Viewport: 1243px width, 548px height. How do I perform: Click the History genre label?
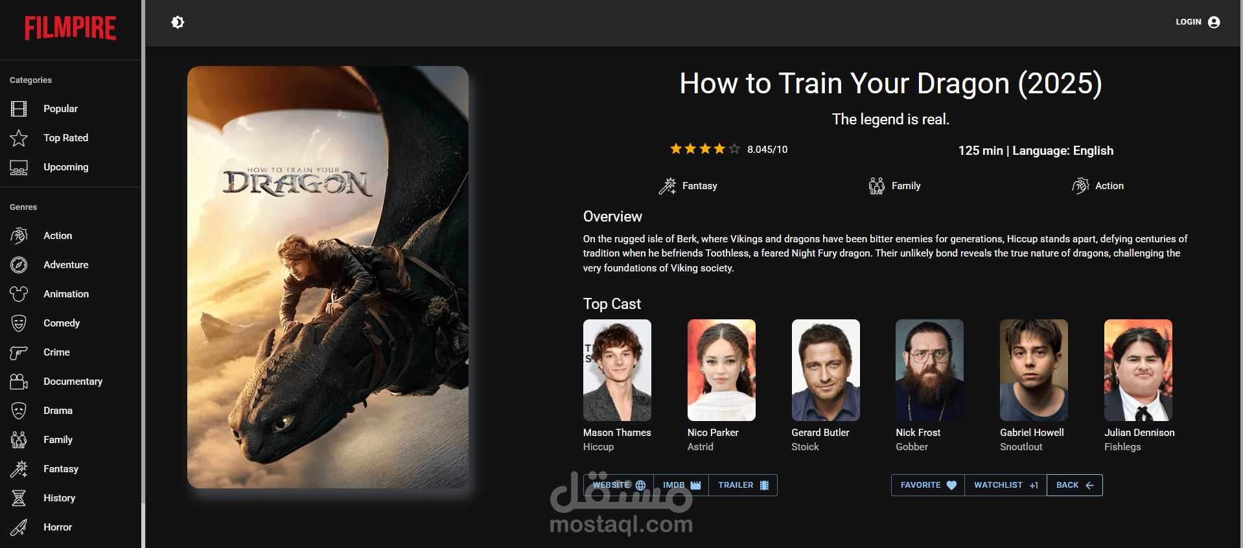(59, 498)
